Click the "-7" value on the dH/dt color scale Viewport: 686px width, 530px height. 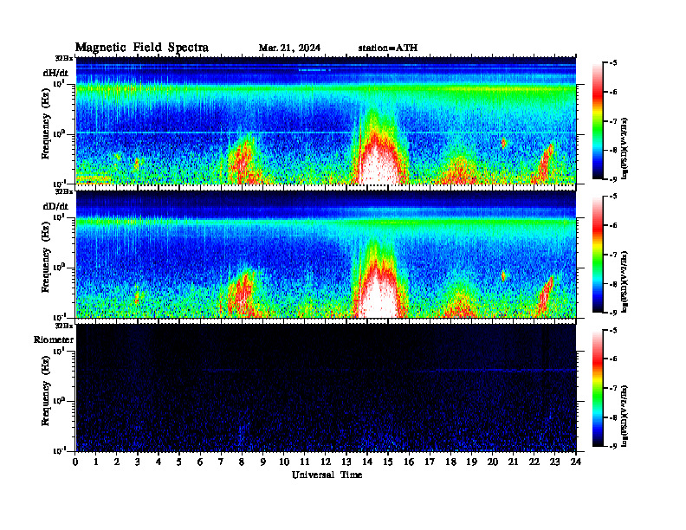tap(613, 121)
